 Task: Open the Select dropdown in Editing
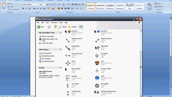point(159,9)
